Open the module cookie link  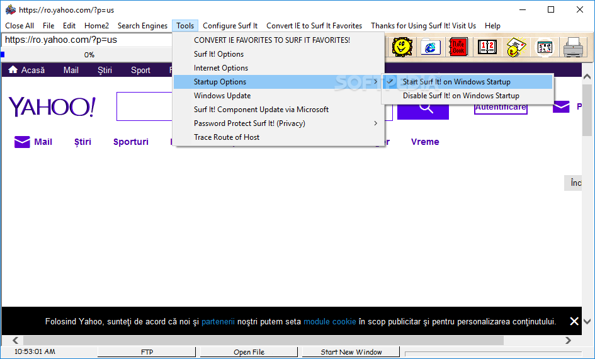point(330,322)
